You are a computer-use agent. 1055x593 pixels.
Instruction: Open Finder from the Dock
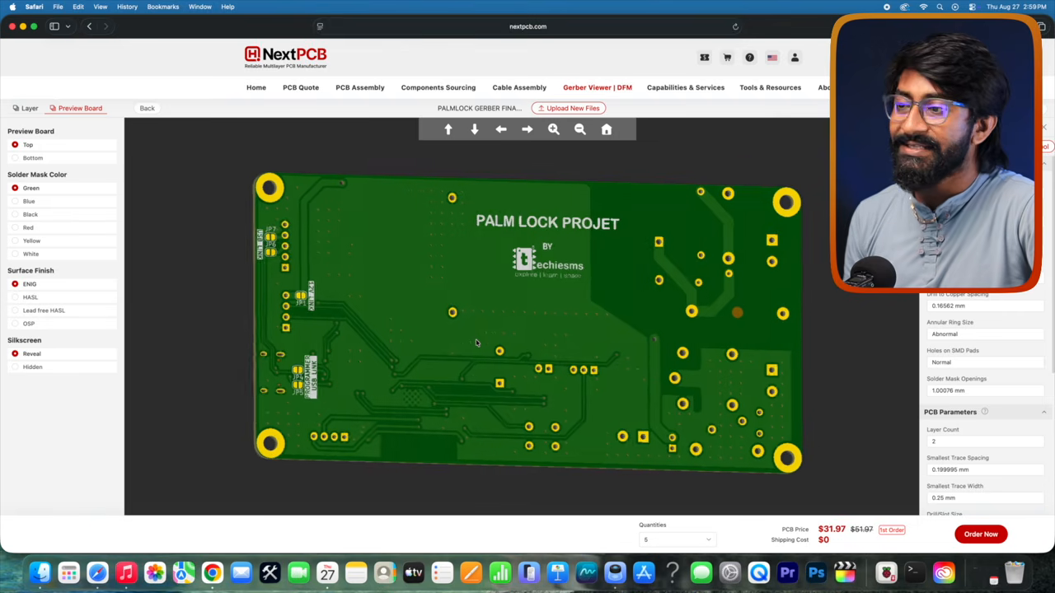pos(40,572)
